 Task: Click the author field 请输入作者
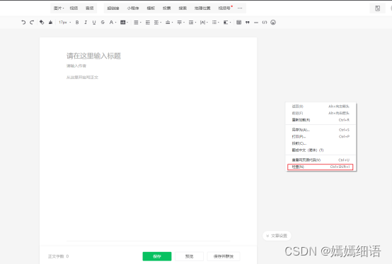tap(76, 66)
